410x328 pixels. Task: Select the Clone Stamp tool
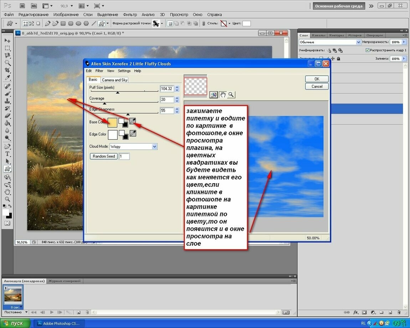click(x=7, y=101)
